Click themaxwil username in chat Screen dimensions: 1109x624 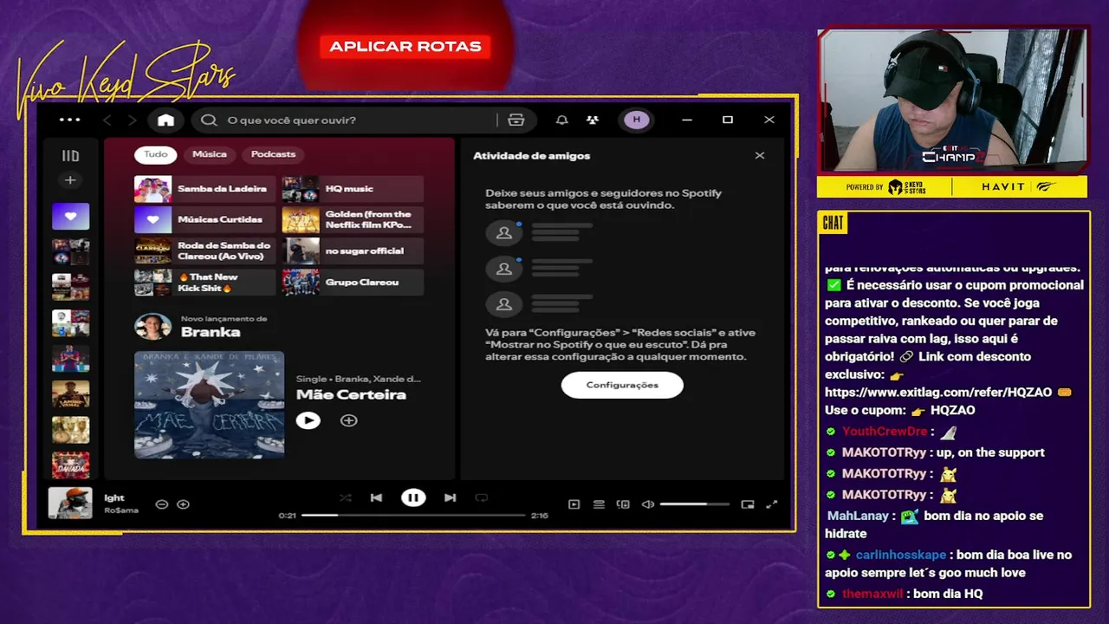[872, 594]
